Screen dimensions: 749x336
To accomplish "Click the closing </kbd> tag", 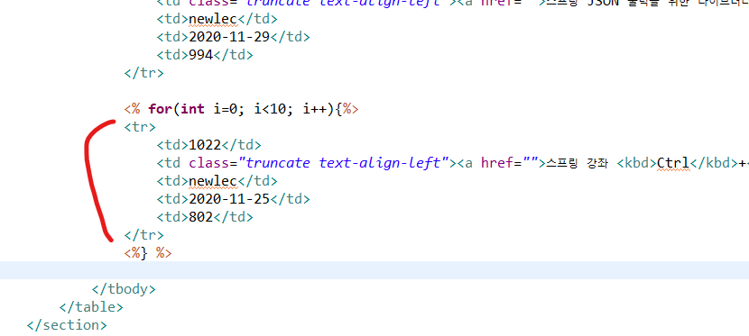I will tap(714, 163).
